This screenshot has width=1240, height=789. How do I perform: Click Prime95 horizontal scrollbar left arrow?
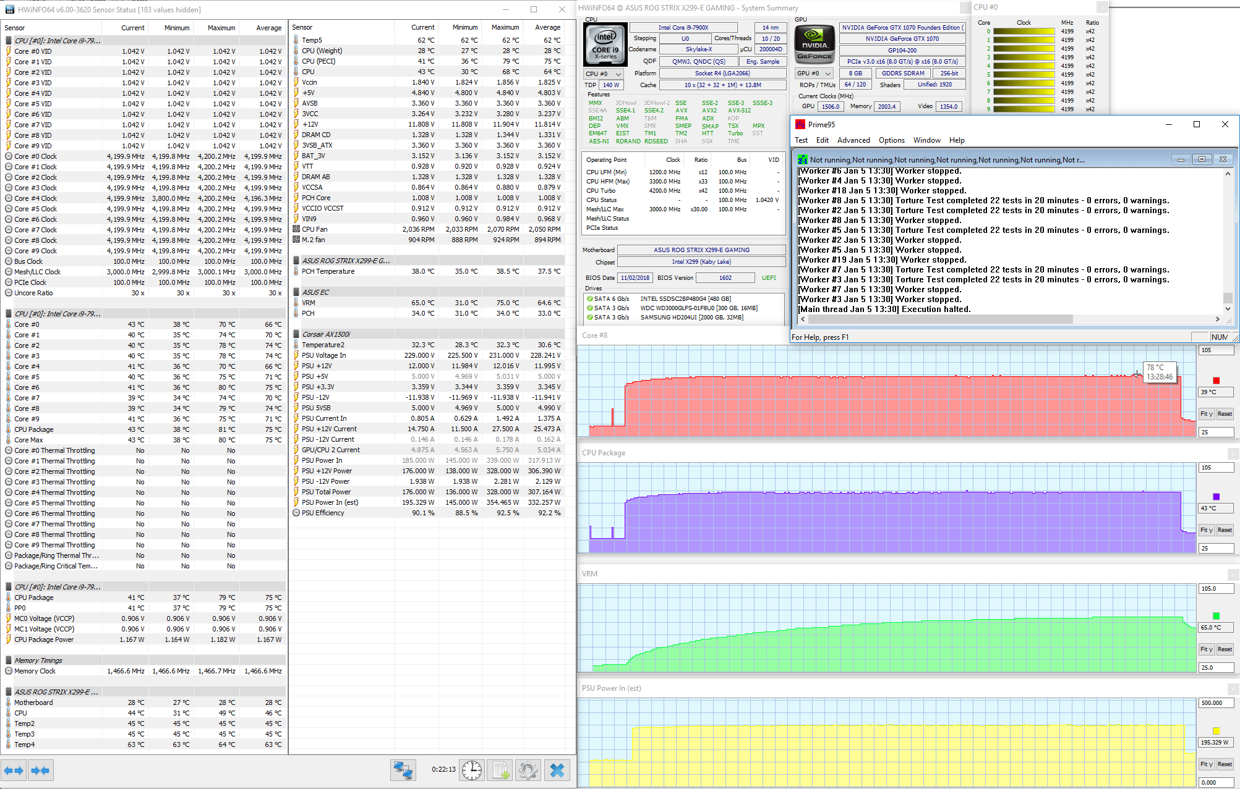tap(803, 319)
